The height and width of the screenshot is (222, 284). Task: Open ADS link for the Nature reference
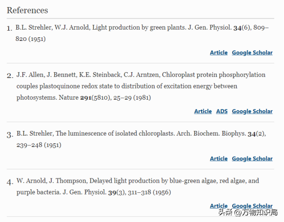(x=221, y=112)
